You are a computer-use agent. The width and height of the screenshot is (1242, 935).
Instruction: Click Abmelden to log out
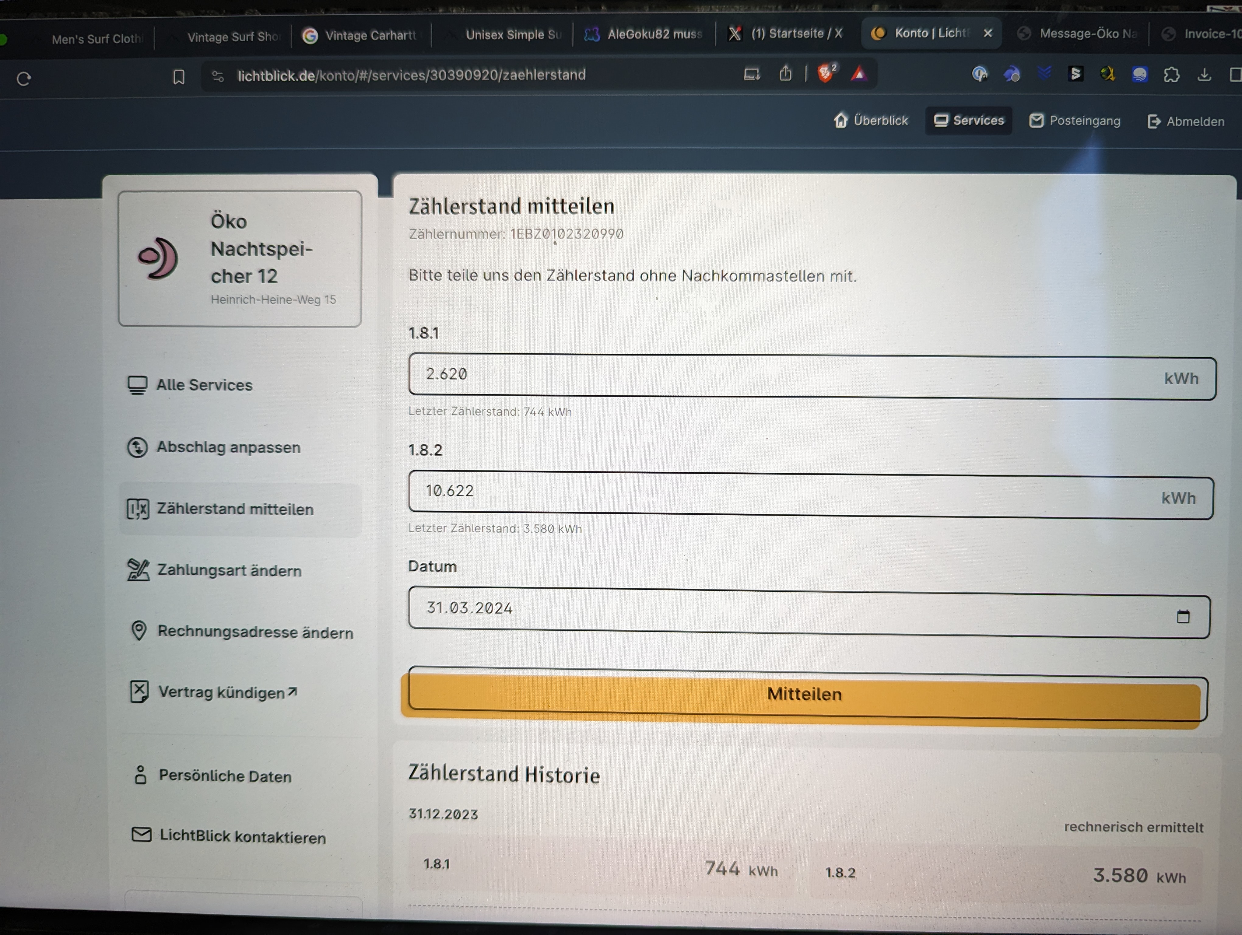[x=1186, y=122]
